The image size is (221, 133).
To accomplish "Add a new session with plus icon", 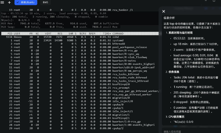I will click(9, 2).
